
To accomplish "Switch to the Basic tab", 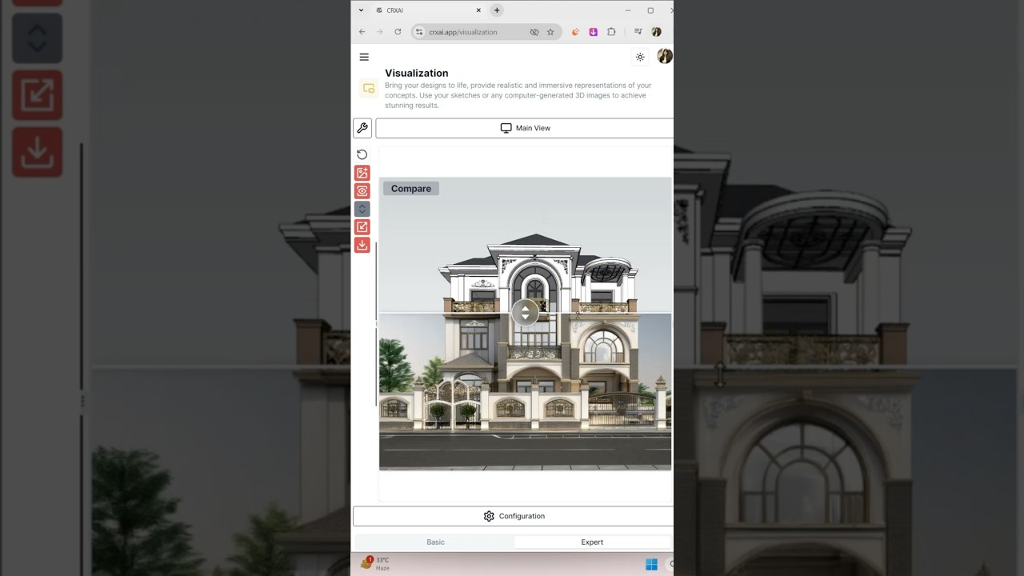I will (x=435, y=542).
